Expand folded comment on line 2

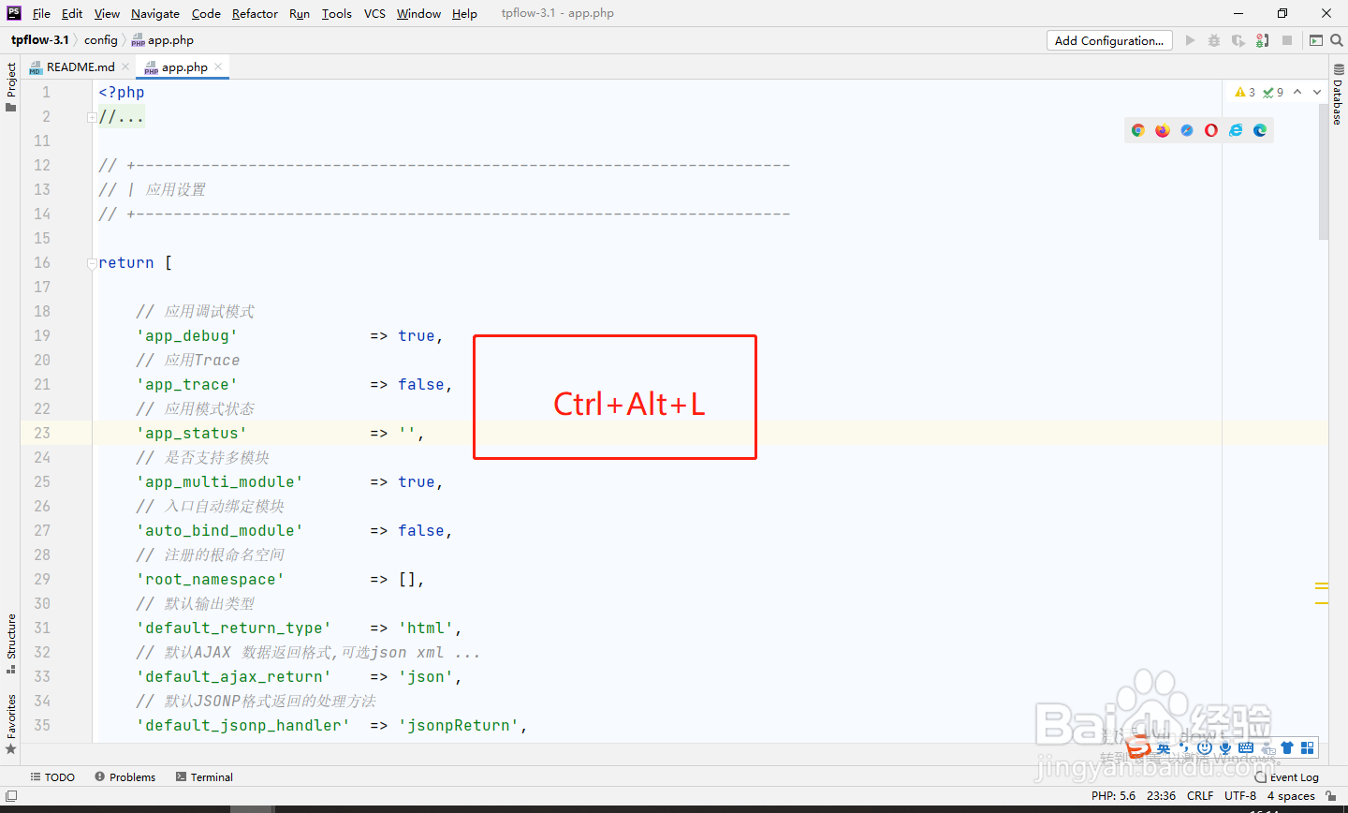coord(92,117)
